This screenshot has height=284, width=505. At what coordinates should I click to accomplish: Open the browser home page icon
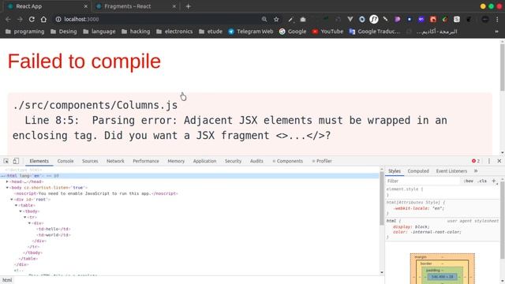(x=43, y=19)
